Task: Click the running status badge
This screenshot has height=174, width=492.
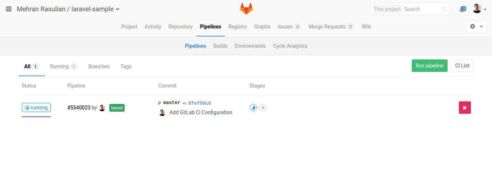Action: coord(36,108)
